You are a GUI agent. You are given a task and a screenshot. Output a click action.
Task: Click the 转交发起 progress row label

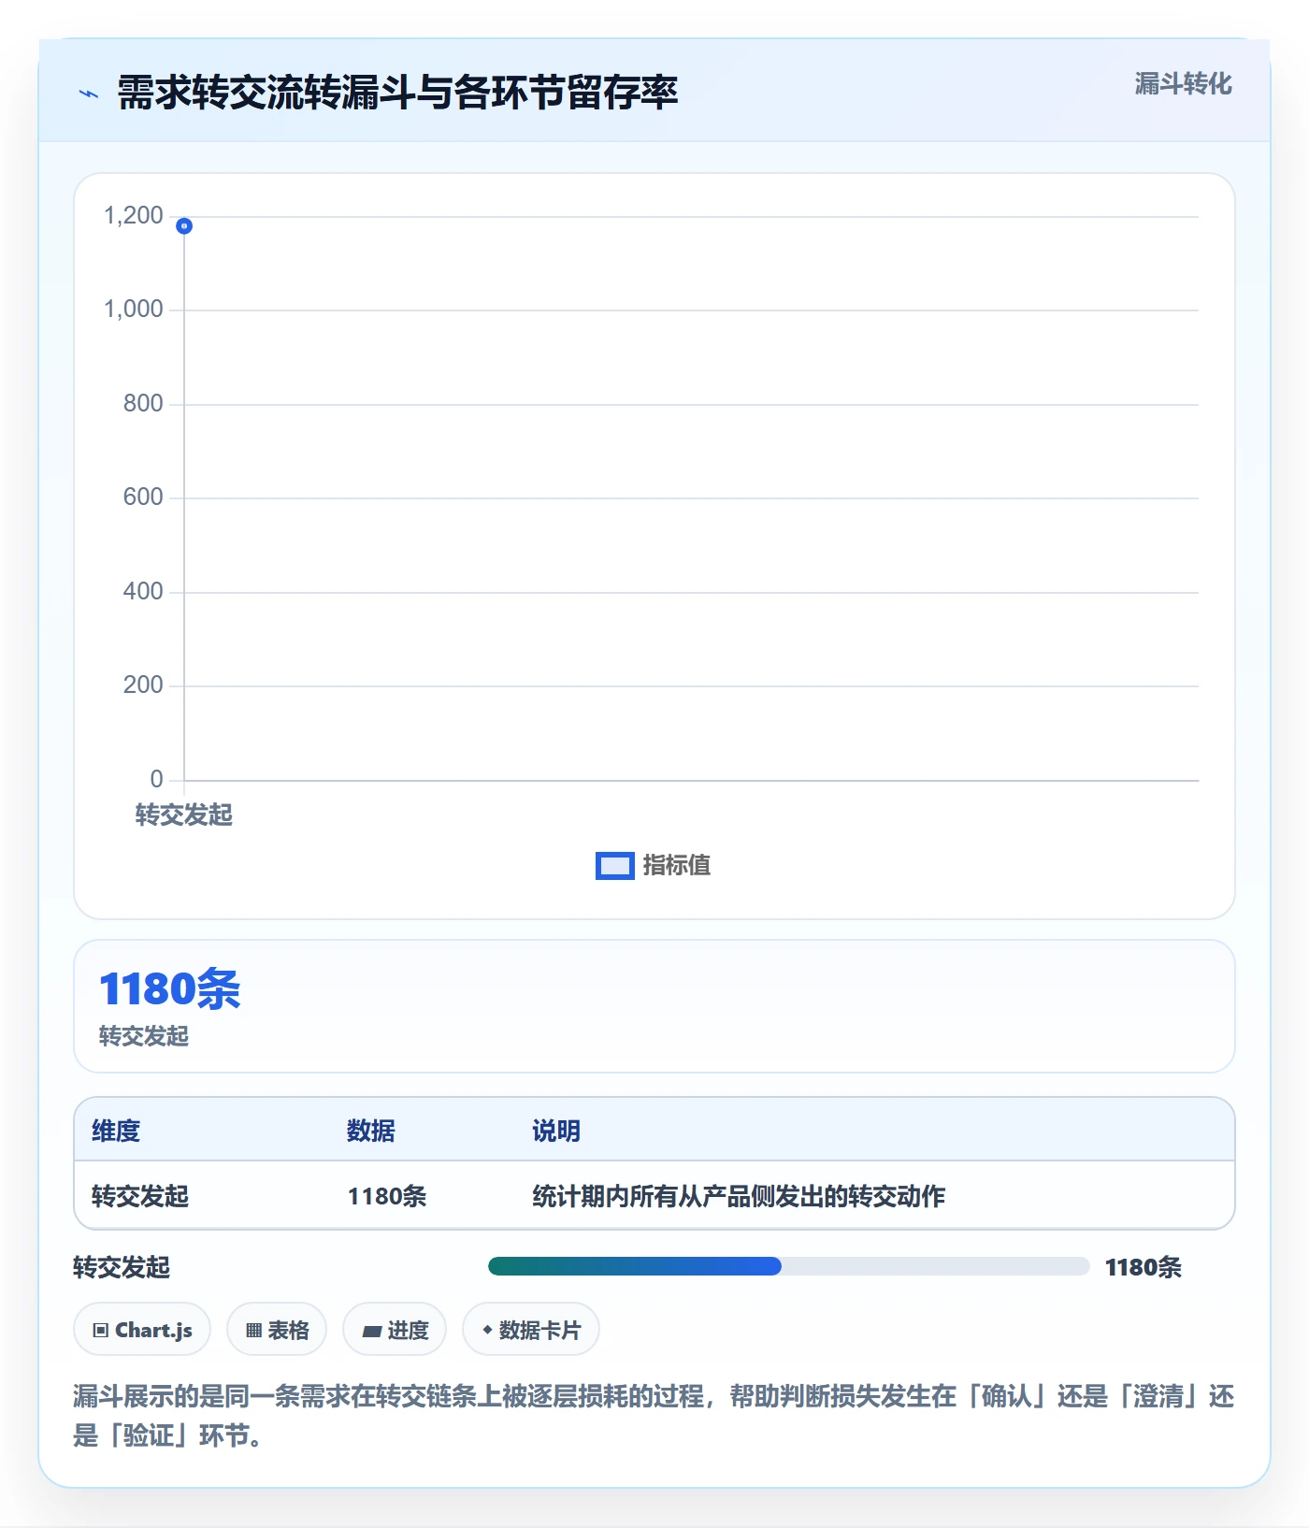pos(122,1267)
